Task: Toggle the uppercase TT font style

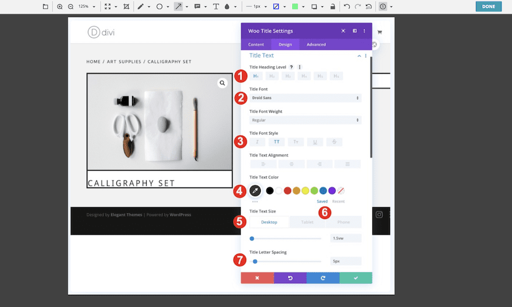Action: pyautogui.click(x=276, y=142)
